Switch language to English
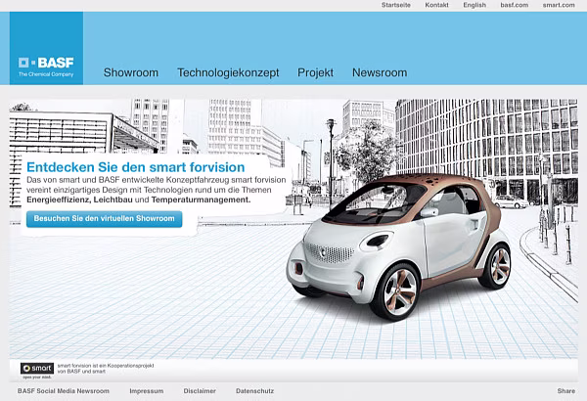The height and width of the screenshot is (401, 587). pos(474,5)
